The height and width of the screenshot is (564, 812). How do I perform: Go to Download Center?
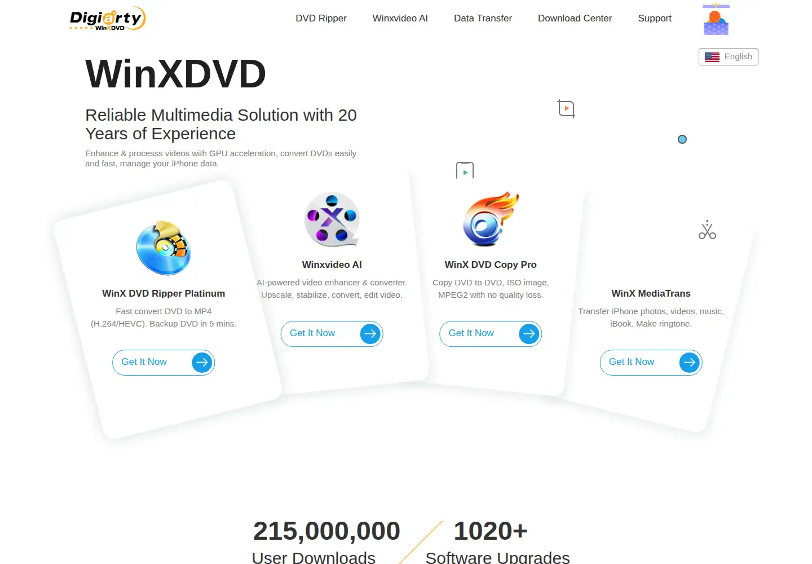(x=575, y=18)
